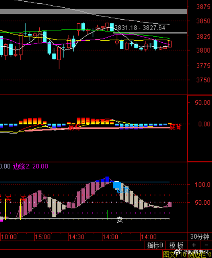This screenshot has height=258, width=212.
Task: Click the blue 逃顶 signal label
Action: (x=123, y=190)
